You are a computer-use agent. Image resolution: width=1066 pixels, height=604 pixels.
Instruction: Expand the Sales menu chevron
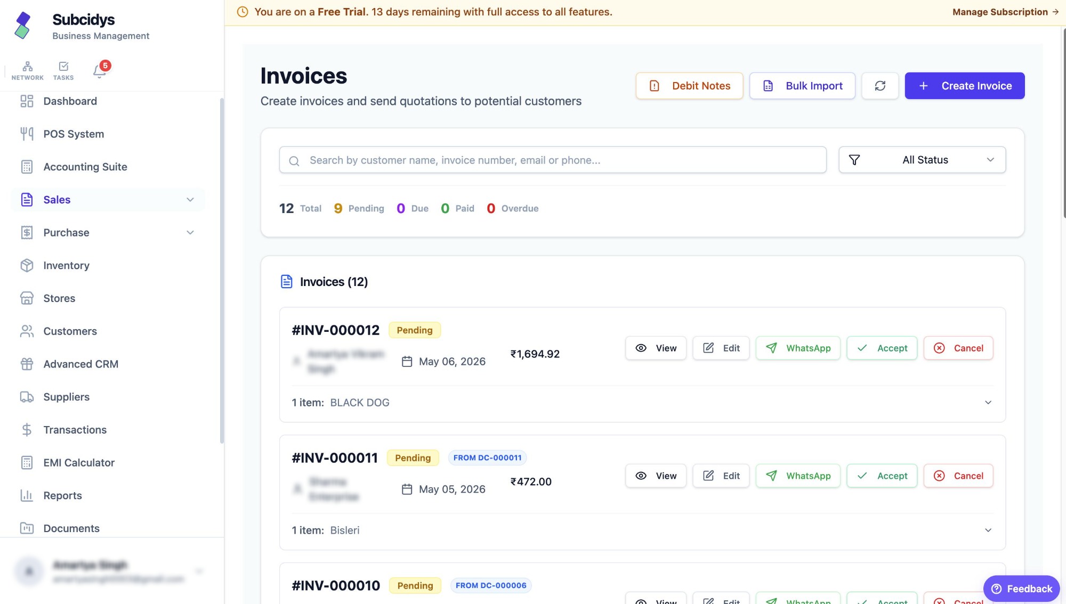point(190,200)
